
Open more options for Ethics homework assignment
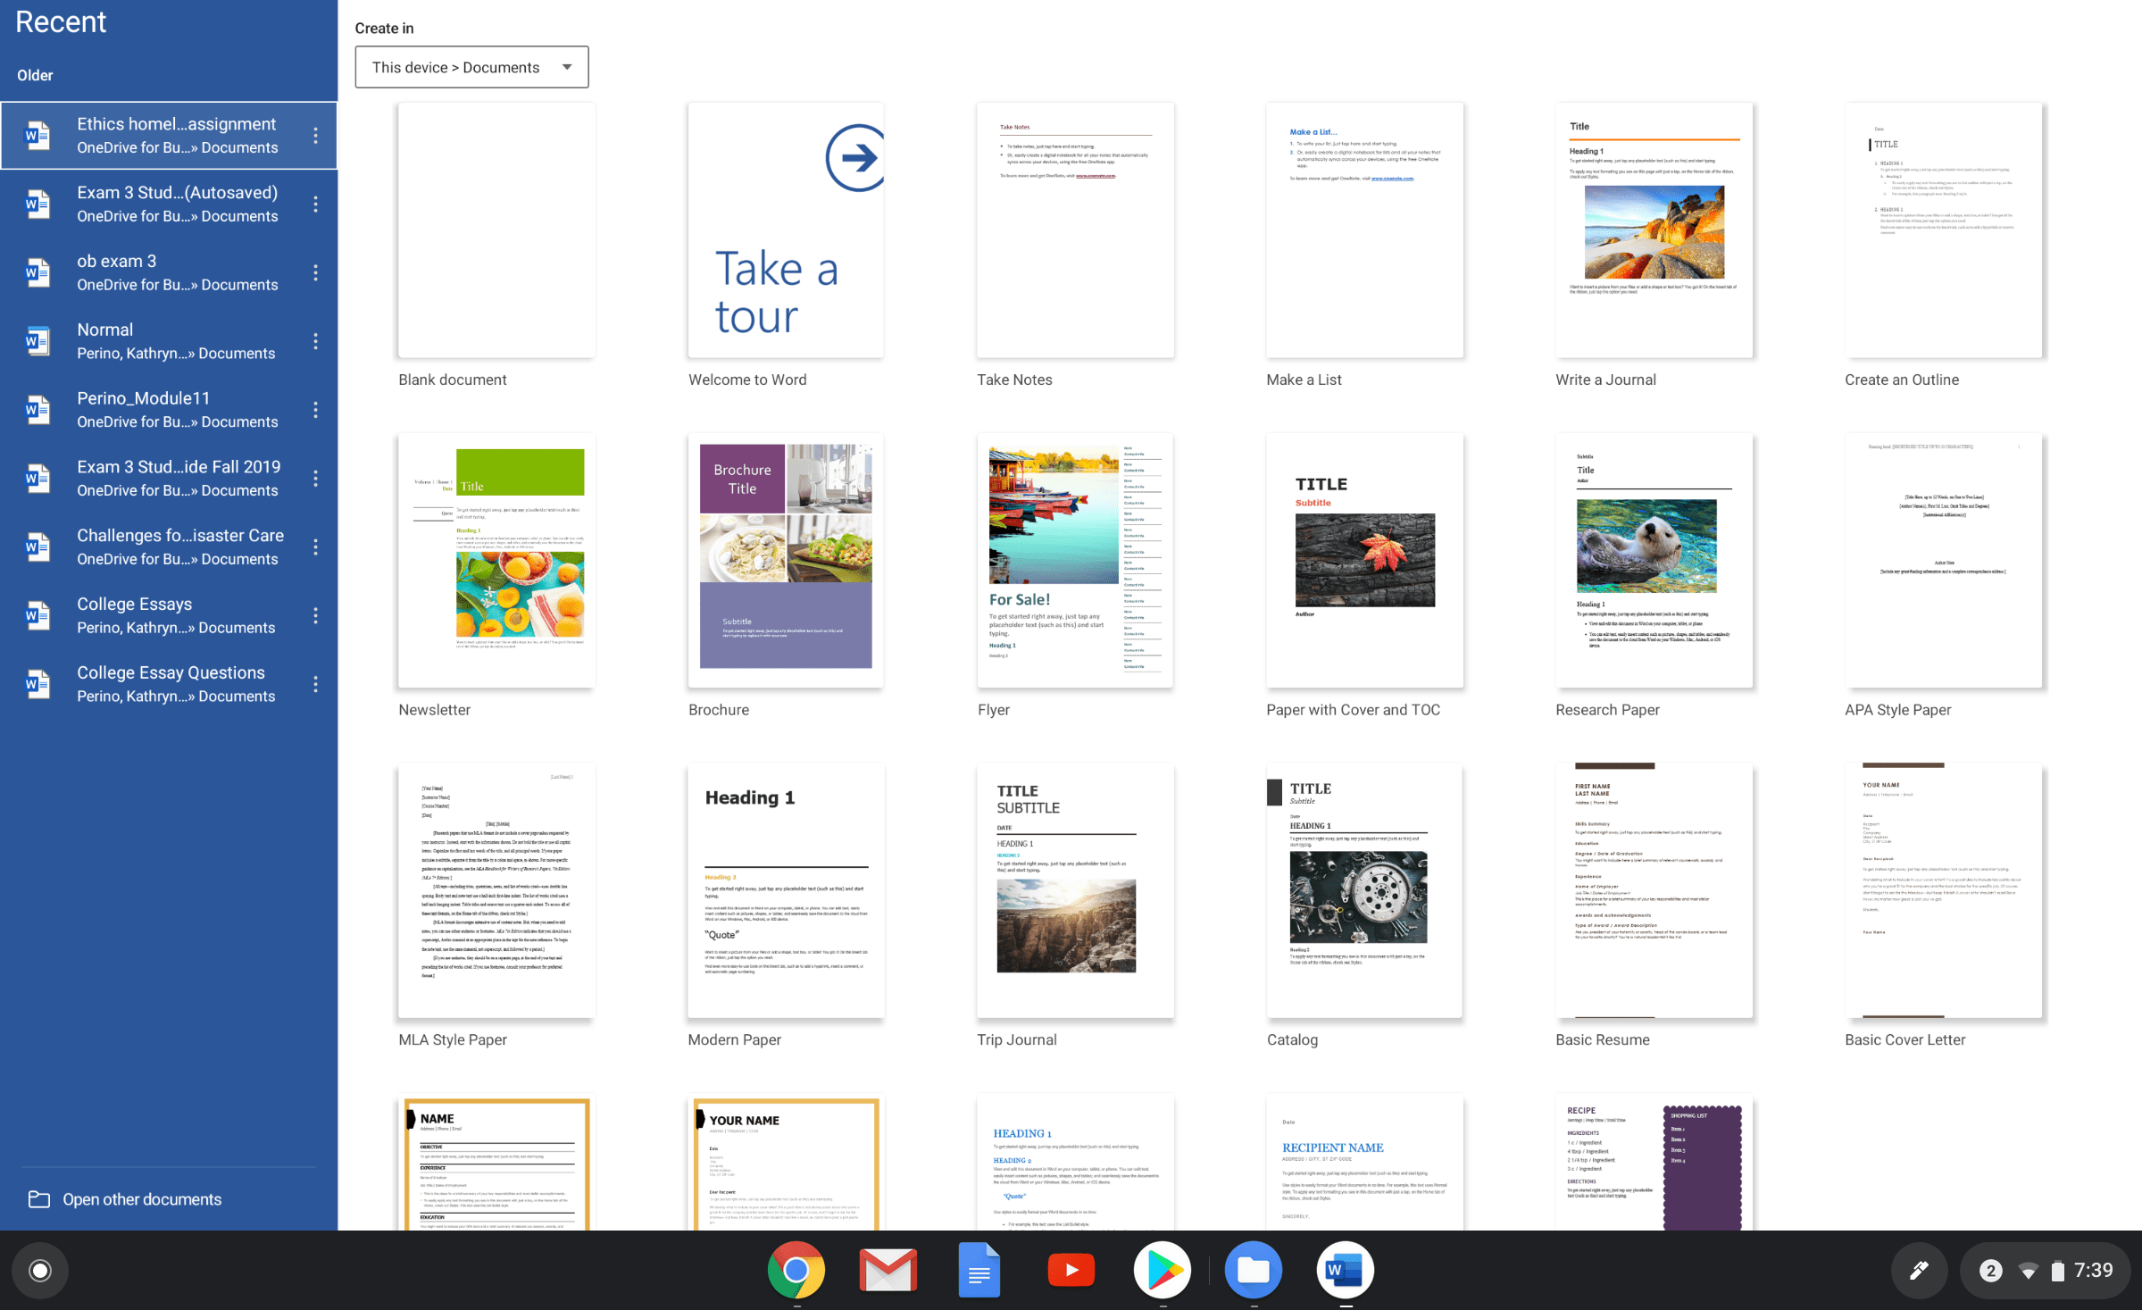[x=315, y=136]
